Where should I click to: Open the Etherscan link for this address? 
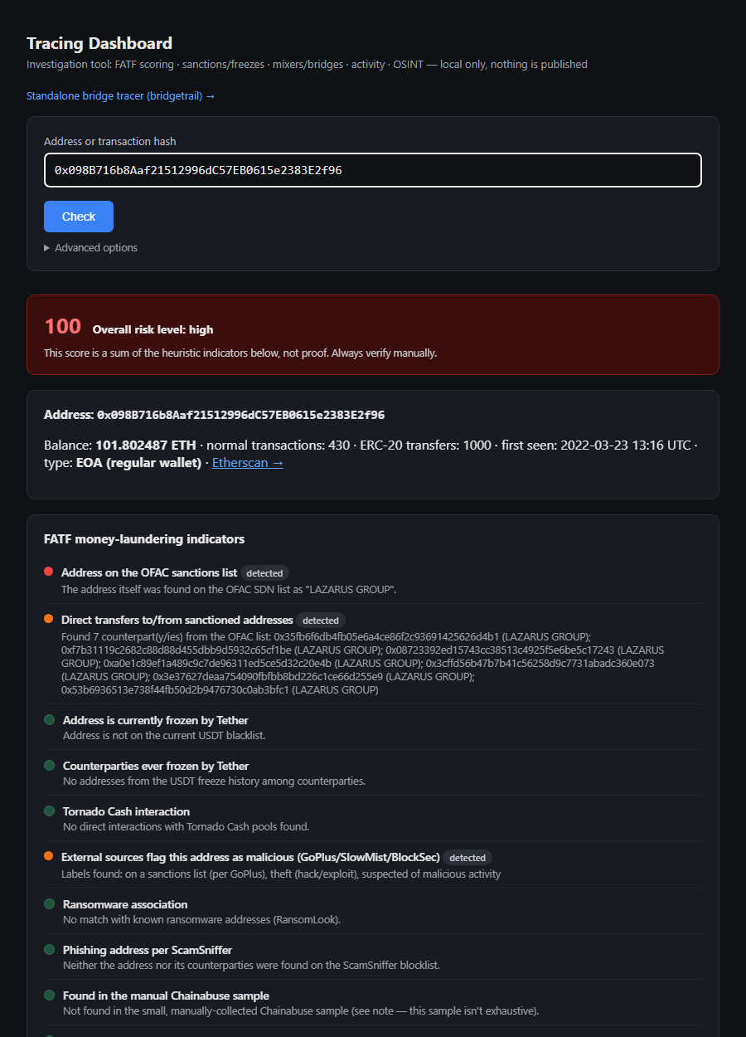pyautogui.click(x=248, y=463)
